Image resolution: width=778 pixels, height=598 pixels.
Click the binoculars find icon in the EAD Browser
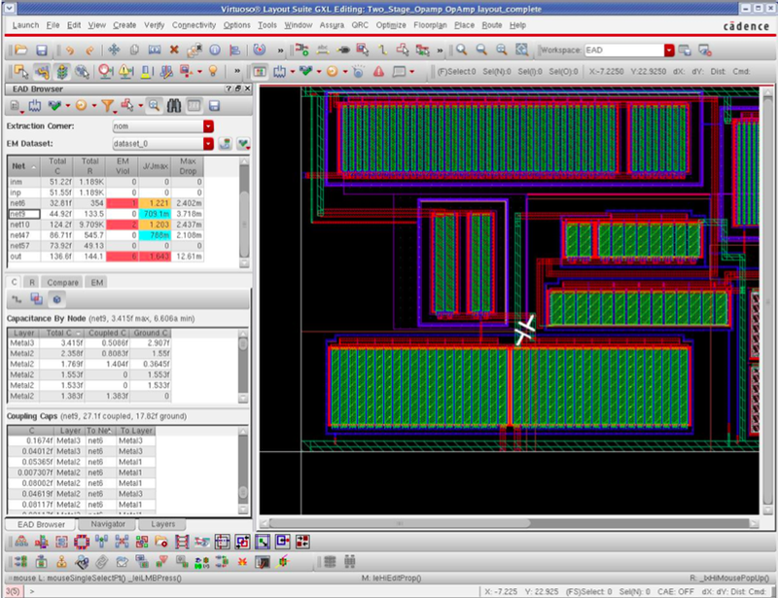tap(174, 105)
